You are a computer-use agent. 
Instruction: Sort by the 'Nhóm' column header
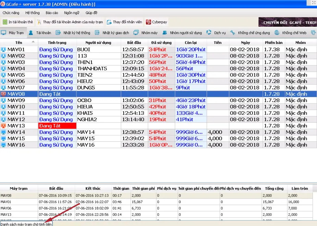(301, 42)
